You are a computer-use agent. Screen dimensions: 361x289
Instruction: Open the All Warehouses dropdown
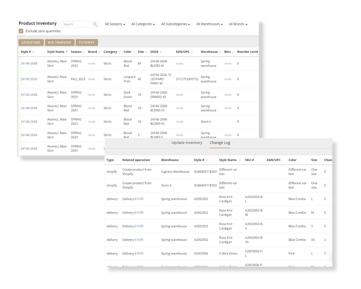[x=209, y=24]
